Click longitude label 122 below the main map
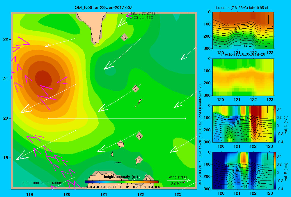The height and width of the screenshot is (197, 291). point(141,194)
